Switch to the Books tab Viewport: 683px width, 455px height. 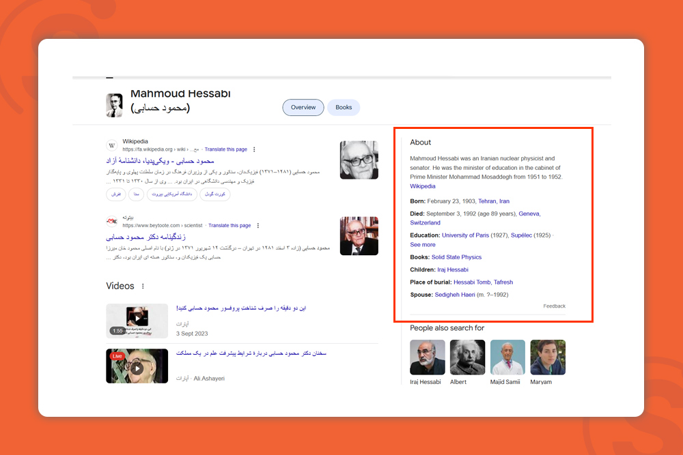344,108
